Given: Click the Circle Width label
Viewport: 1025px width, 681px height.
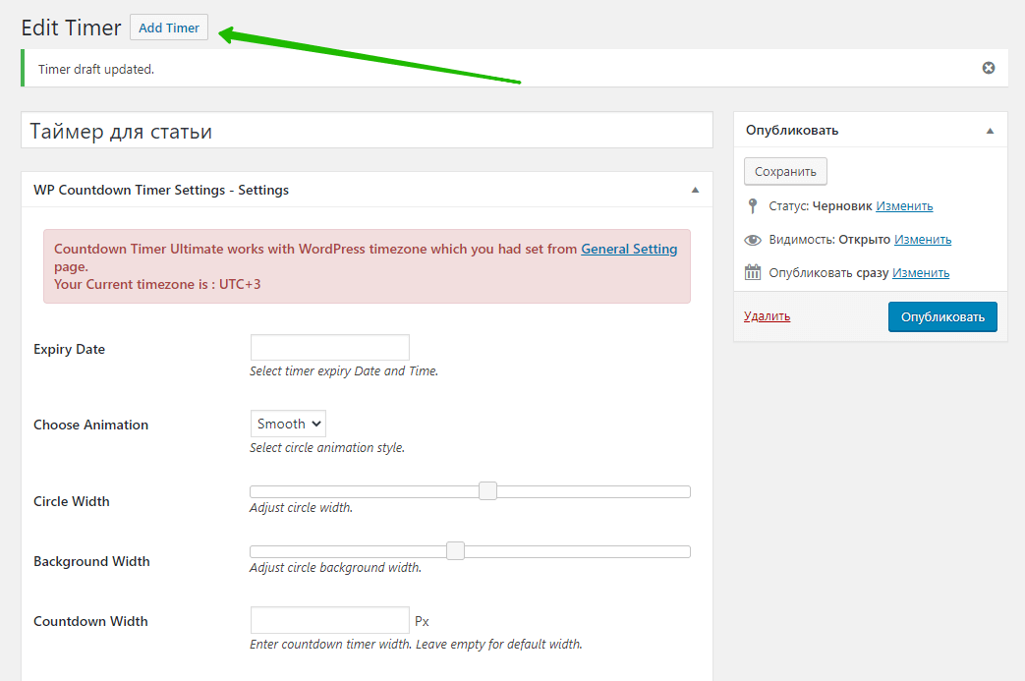Looking at the screenshot, I should click(72, 501).
